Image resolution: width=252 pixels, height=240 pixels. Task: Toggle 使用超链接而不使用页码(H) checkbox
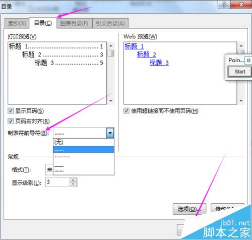(x=127, y=111)
